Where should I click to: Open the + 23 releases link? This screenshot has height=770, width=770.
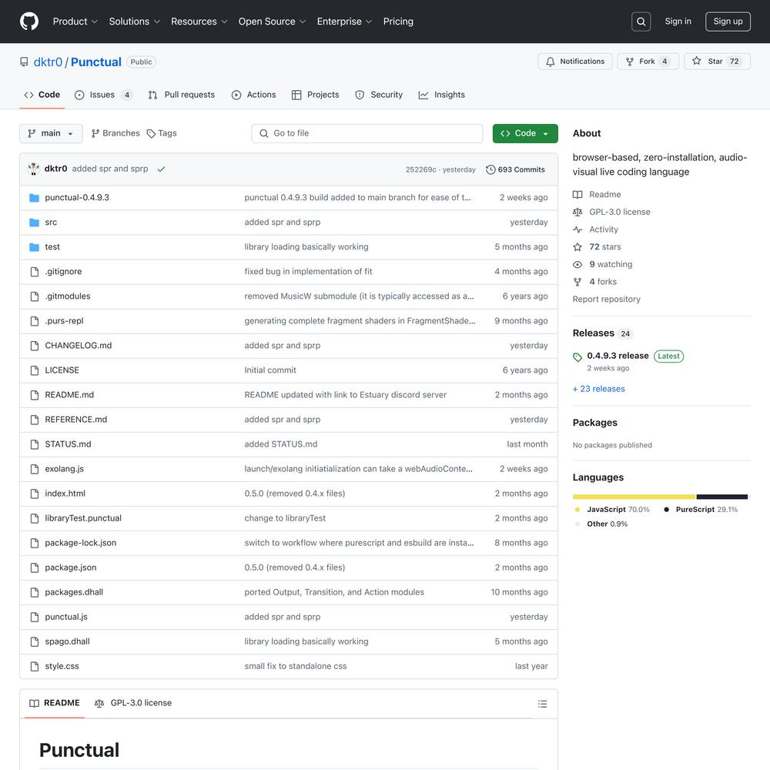pyautogui.click(x=598, y=388)
